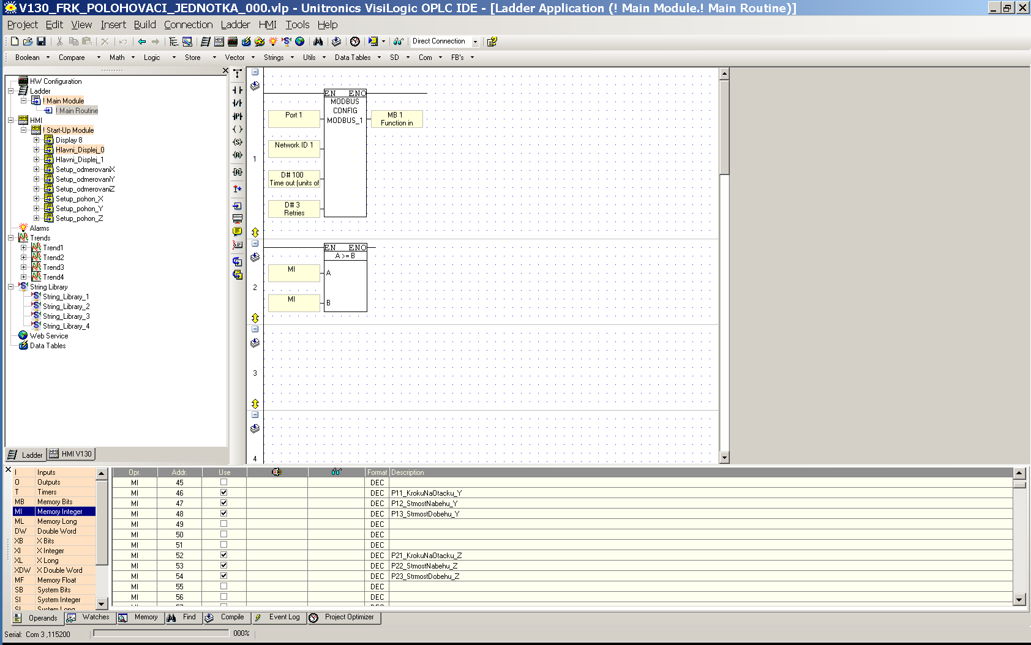Select the Set coil tool
This screenshot has width=1031, height=645.
(238, 142)
